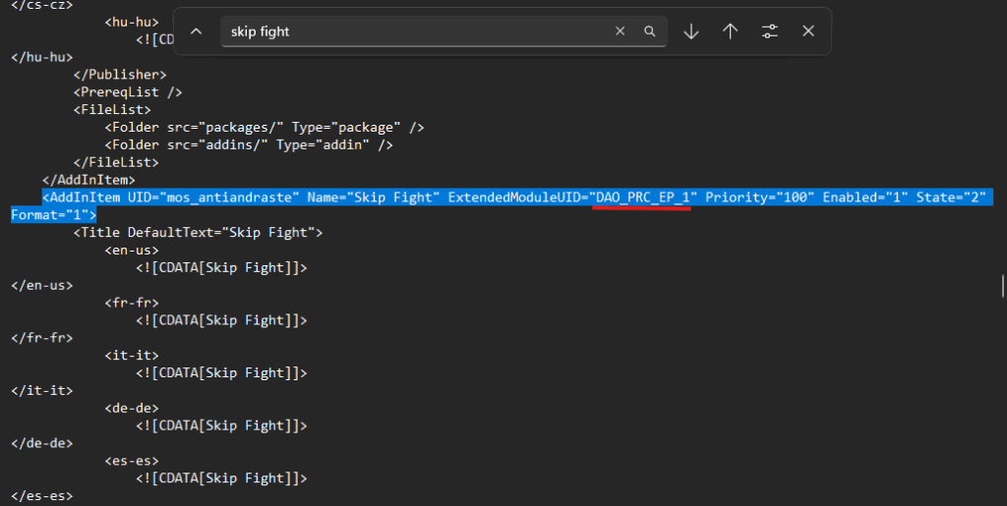Click the Priority="100" attribute

[759, 197]
